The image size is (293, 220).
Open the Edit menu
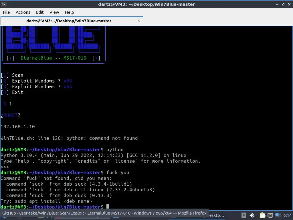[x=39, y=12]
